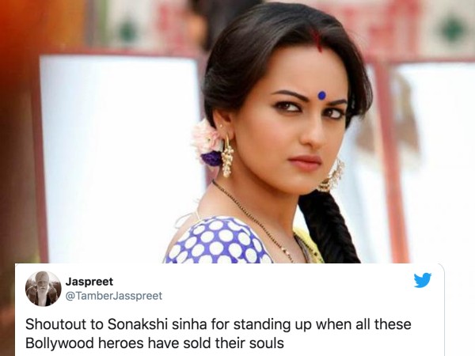The image size is (475, 356).
Task: Open the large photo of the woman
Action: coord(237,131)
